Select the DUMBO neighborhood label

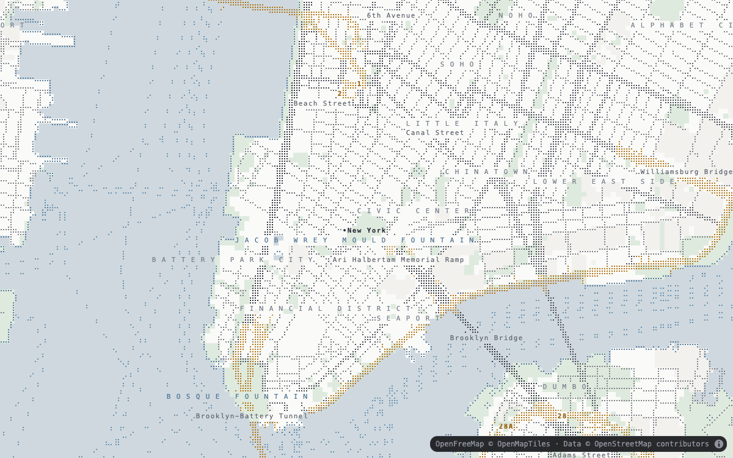point(566,387)
